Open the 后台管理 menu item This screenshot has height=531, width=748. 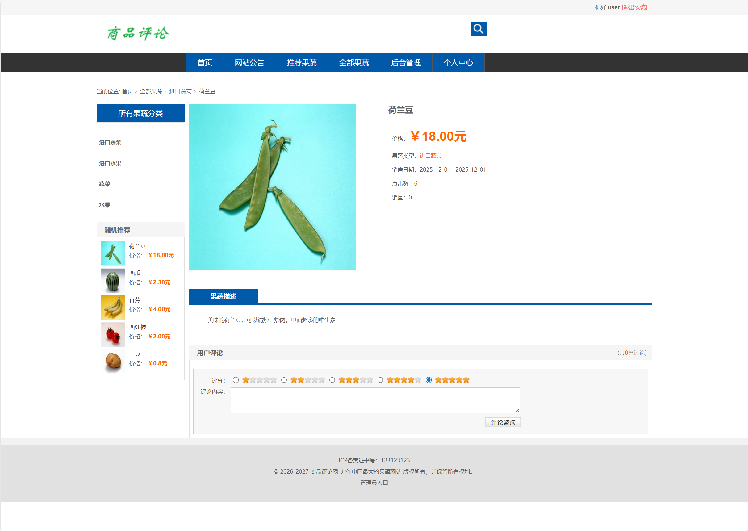tap(406, 62)
